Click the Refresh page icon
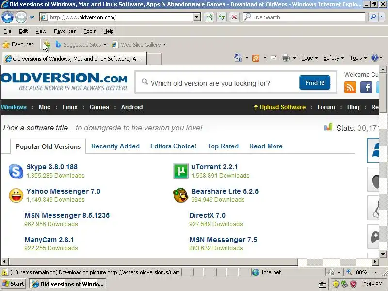The width and height of the screenshot is (388, 291). (222, 17)
